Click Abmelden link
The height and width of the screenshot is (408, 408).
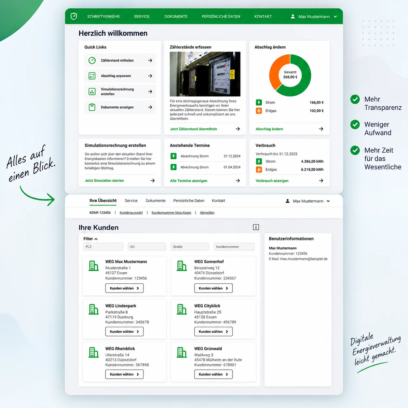pyautogui.click(x=207, y=213)
